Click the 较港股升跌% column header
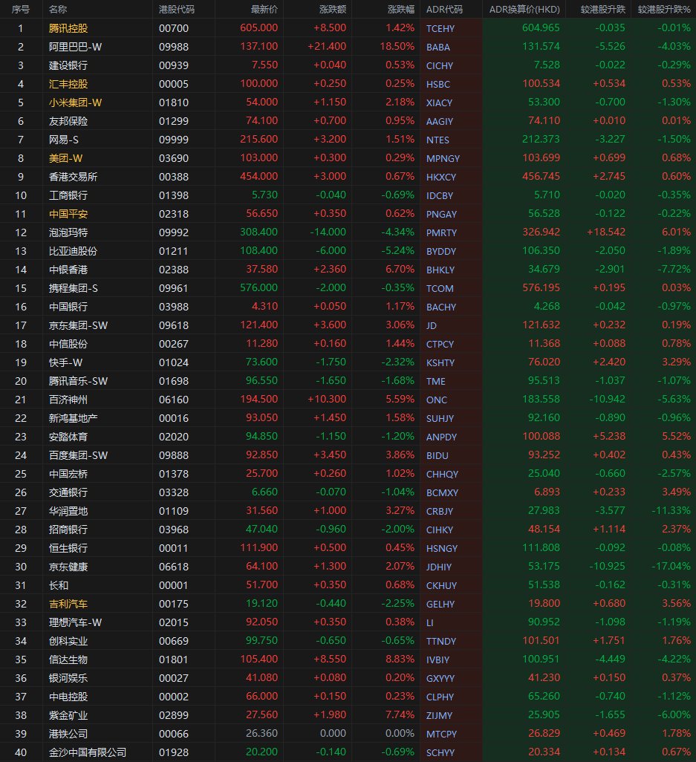 point(664,9)
